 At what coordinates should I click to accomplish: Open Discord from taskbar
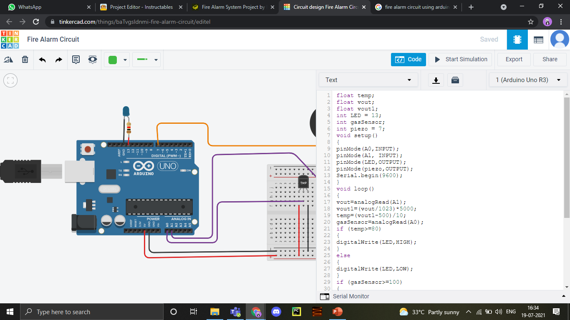276,312
